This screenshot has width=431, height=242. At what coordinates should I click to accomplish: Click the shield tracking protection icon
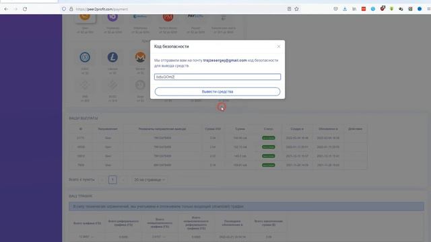tap(64, 9)
